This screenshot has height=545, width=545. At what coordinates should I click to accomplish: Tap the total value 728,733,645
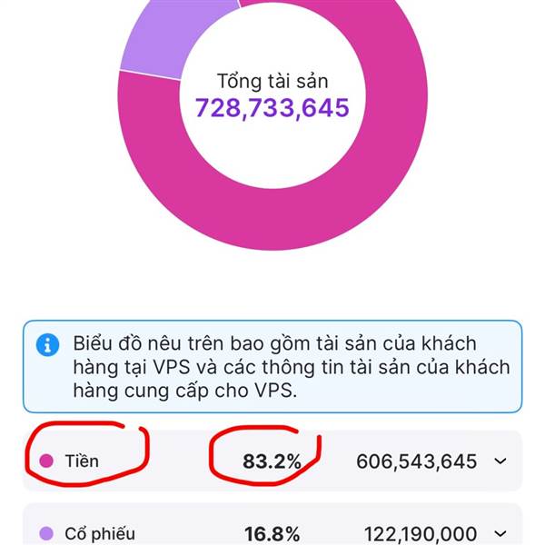pyautogui.click(x=272, y=108)
